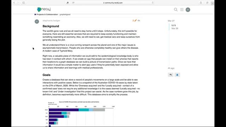Open the Safari share icon
Viewport: 226px width, 127px height.
(201, 3)
